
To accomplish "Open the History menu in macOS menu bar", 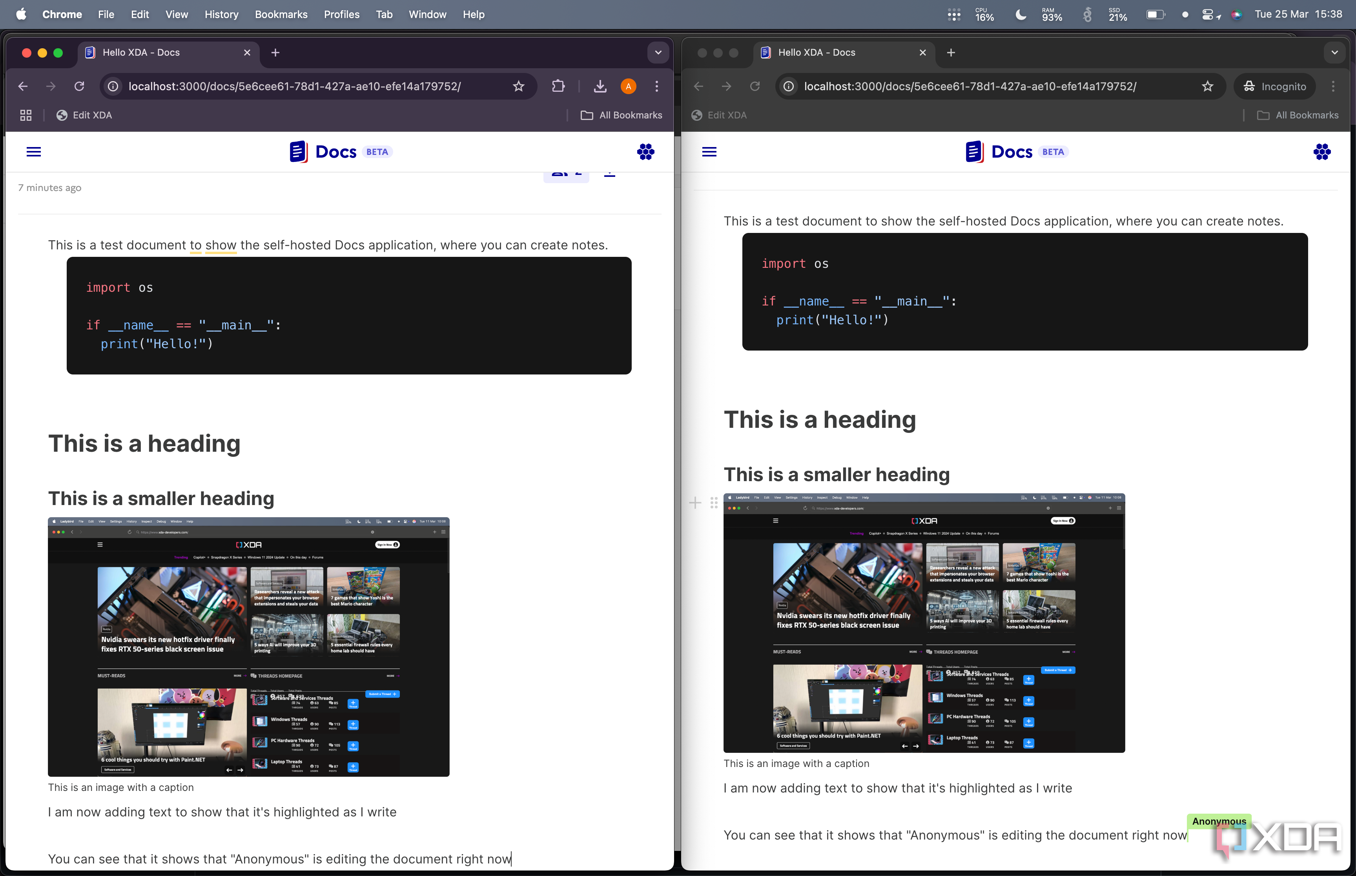I will (x=221, y=14).
